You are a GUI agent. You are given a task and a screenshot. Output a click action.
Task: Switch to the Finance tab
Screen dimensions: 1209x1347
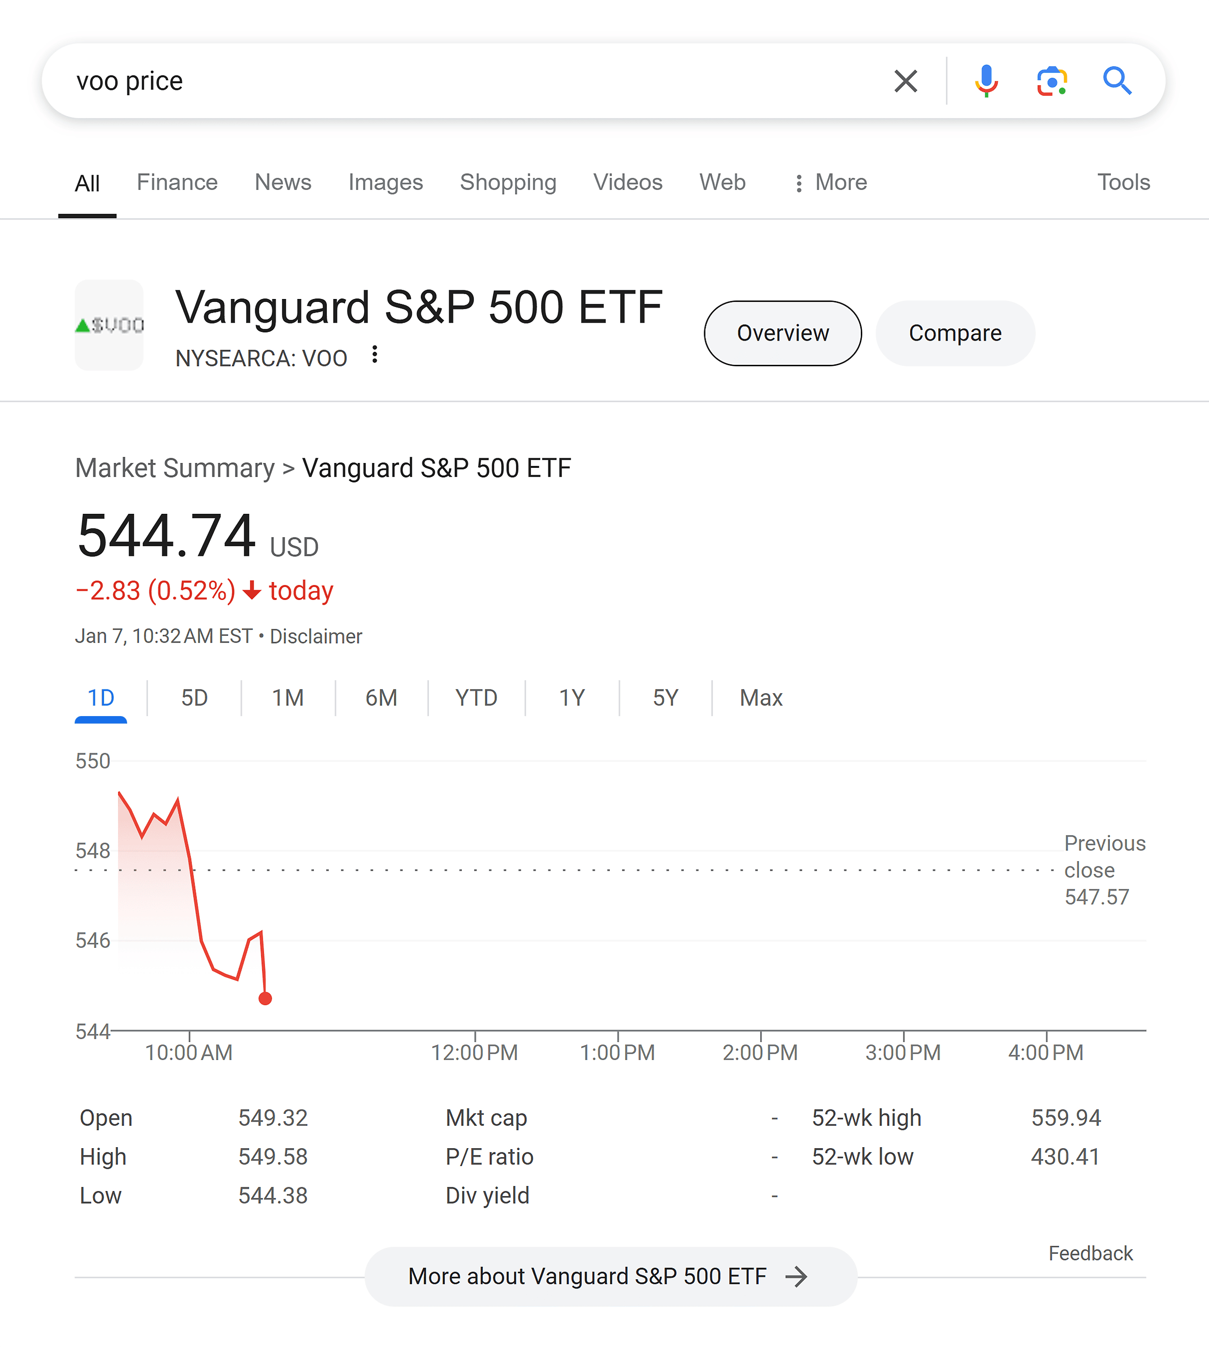click(177, 182)
